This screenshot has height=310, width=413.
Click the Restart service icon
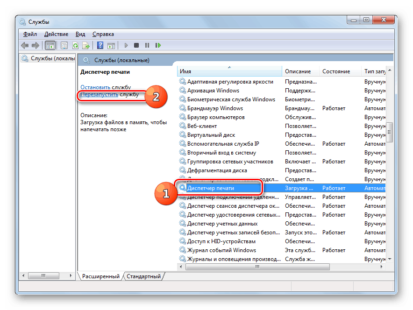(159, 45)
